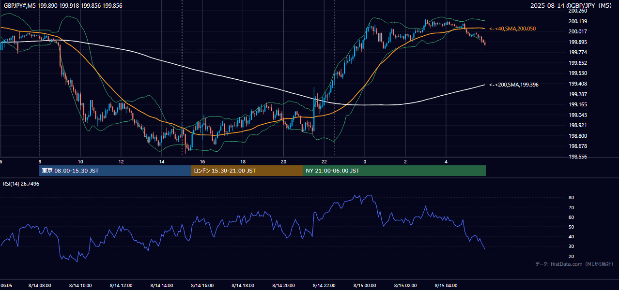Select the NY 21:00-06:00 JST session bar
The height and width of the screenshot is (290, 619).
click(x=394, y=171)
